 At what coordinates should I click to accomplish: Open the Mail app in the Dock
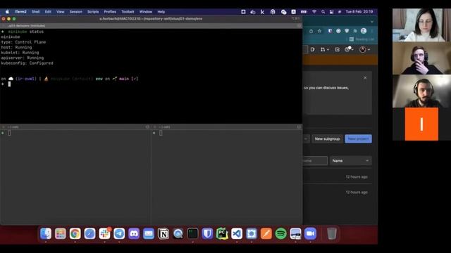click(149, 234)
